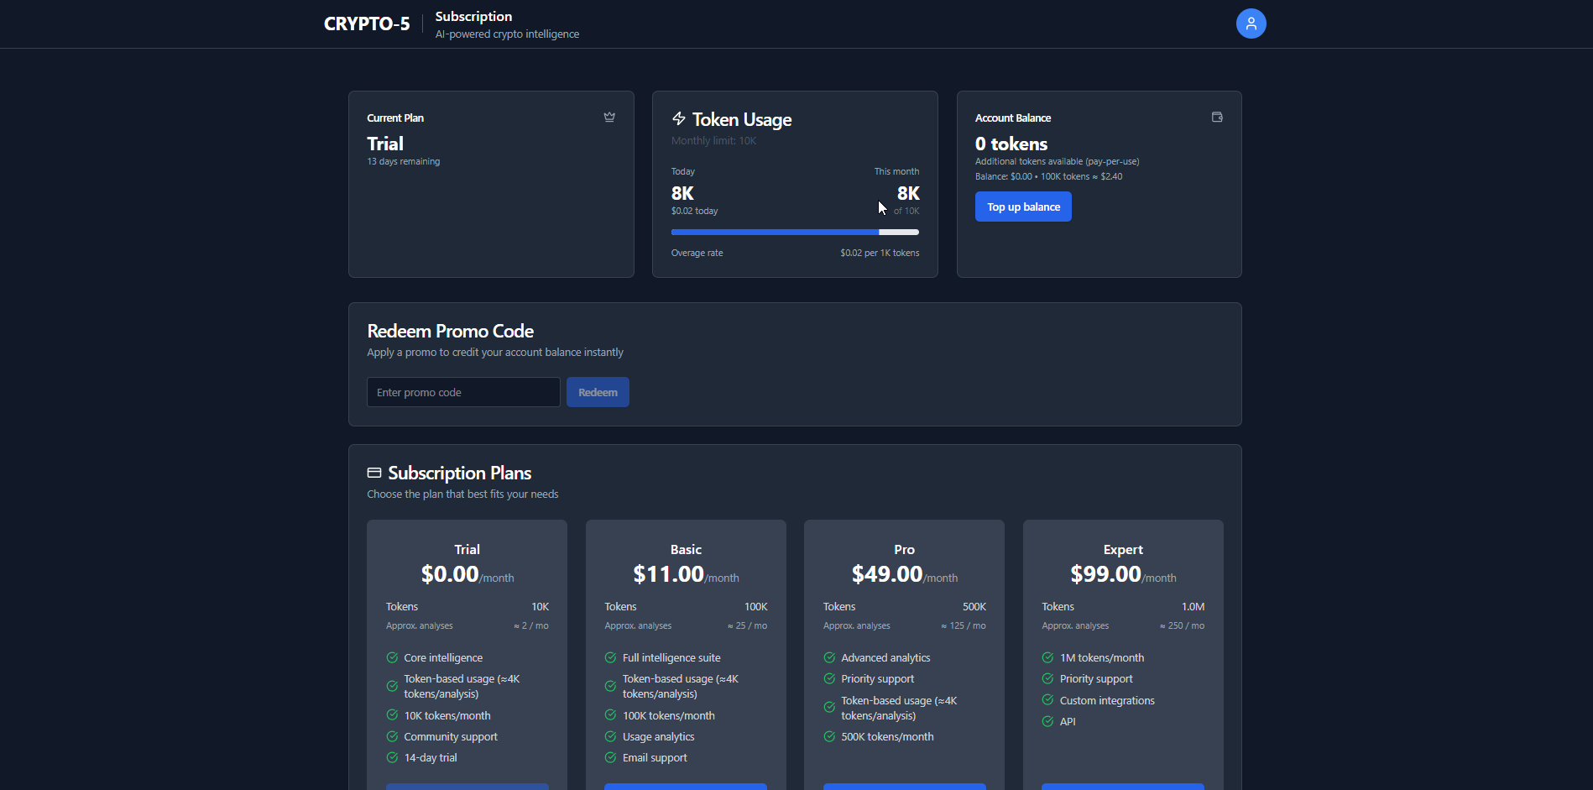Screen dimensions: 1593x790
Task: Click the checkmark beside Advanced analytics
Action: [829, 657]
